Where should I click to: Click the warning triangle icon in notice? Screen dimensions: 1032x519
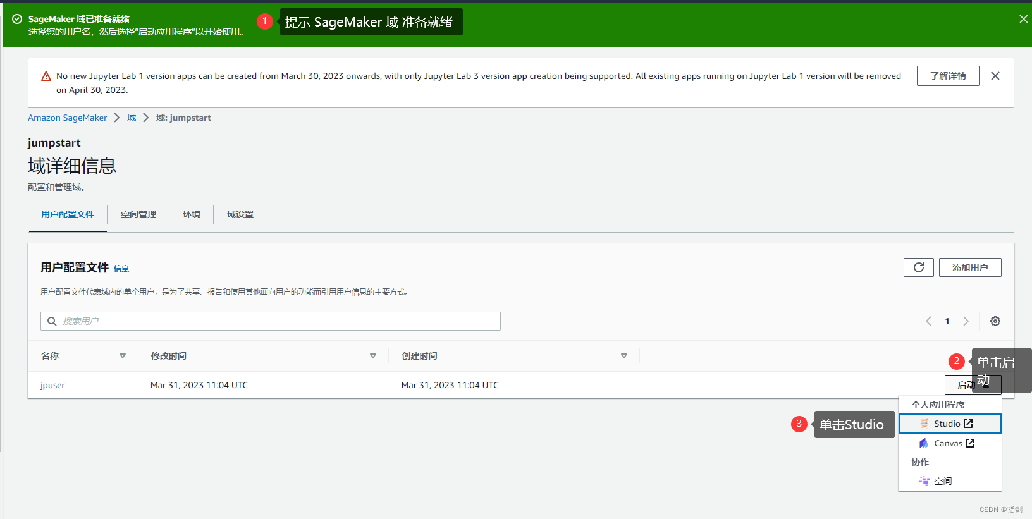coord(46,76)
